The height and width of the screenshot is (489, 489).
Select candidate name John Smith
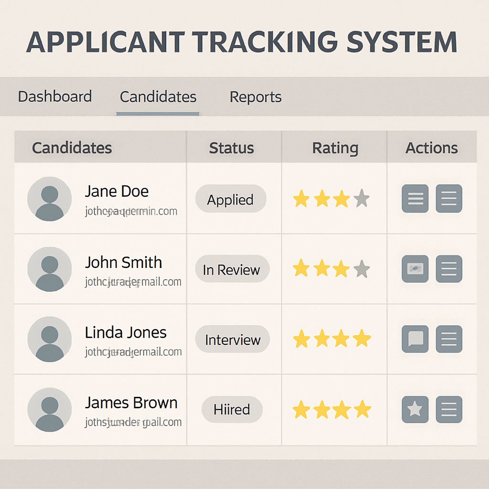pos(124,262)
